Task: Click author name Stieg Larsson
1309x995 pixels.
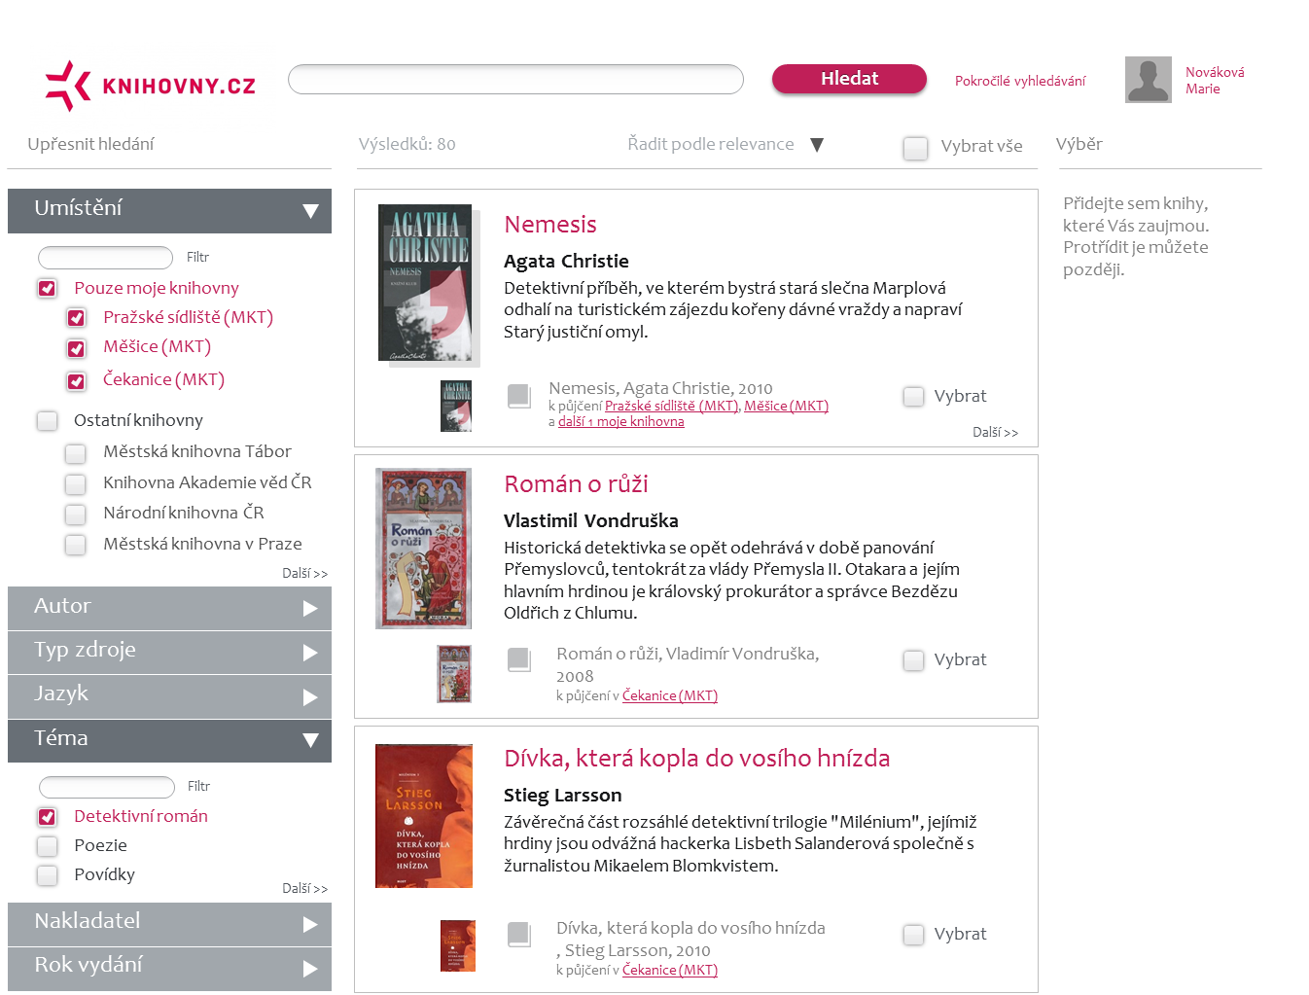Action: (562, 795)
